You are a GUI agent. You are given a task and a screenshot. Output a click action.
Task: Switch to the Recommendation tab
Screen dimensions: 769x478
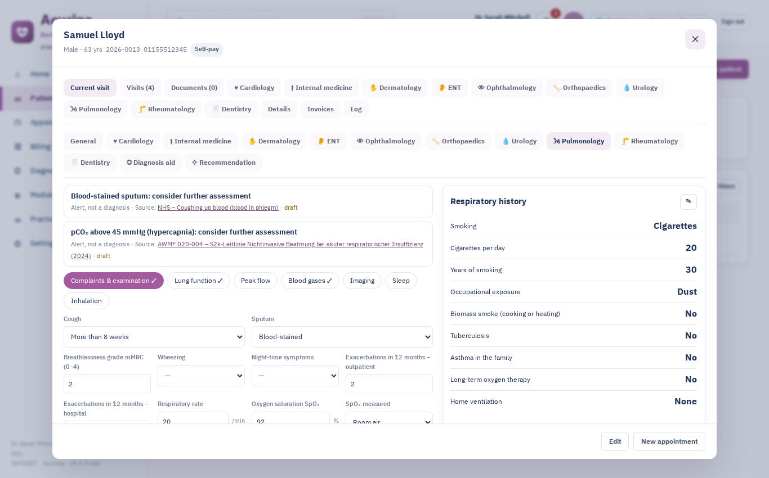223,163
